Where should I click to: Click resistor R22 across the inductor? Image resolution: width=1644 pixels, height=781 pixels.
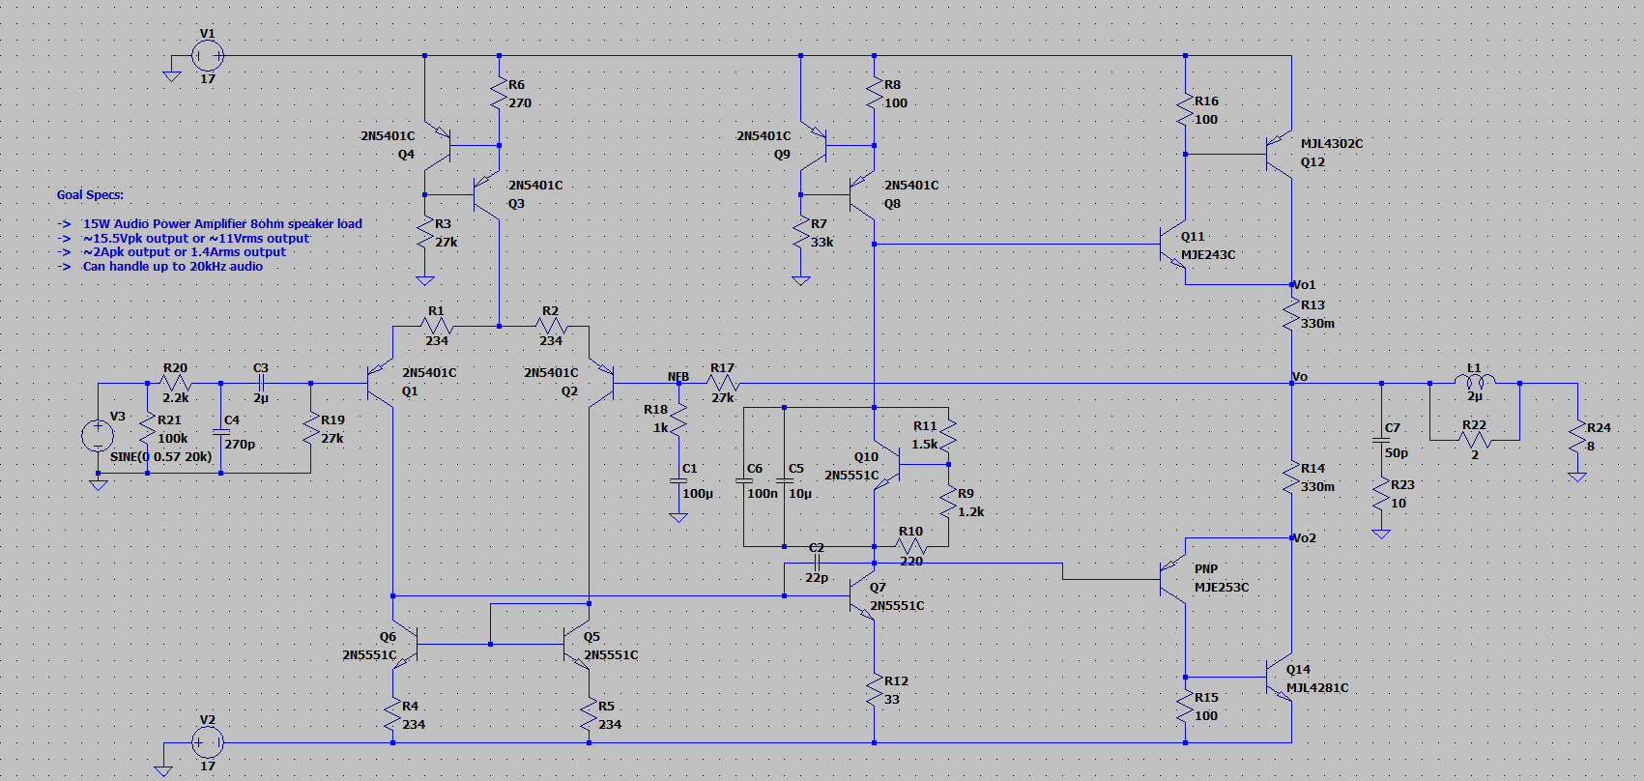click(1475, 440)
